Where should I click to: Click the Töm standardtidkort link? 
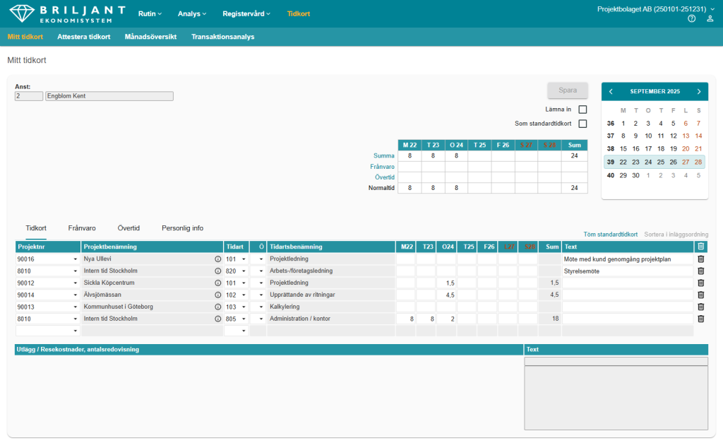coord(610,235)
